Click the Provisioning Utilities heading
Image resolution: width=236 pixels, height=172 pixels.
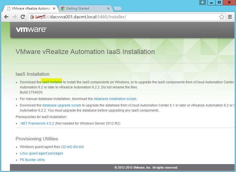click(37, 139)
